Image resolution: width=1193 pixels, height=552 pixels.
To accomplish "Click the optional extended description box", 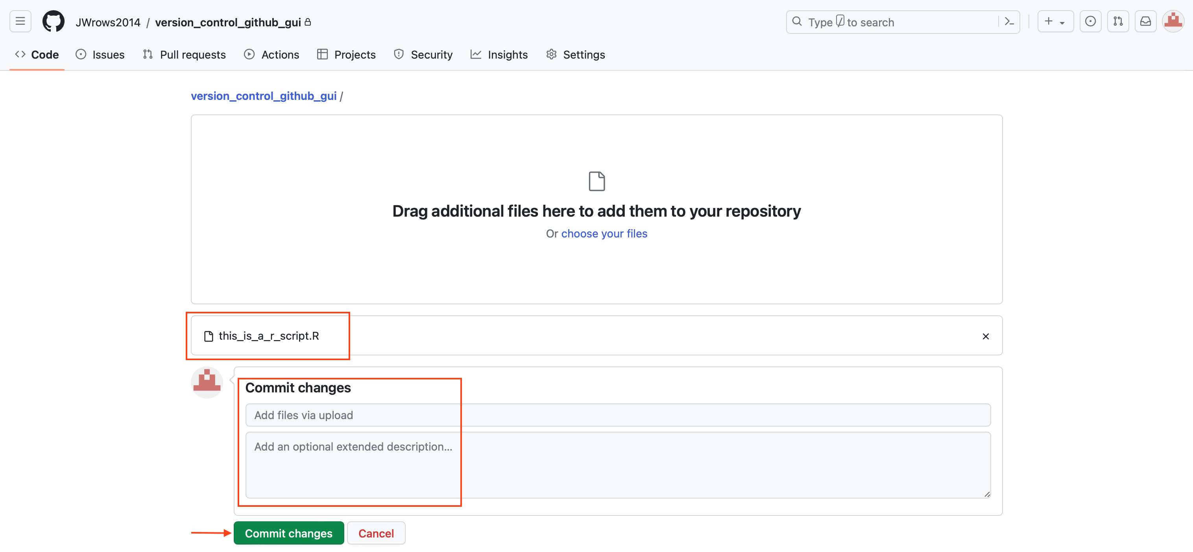I will tap(617, 465).
